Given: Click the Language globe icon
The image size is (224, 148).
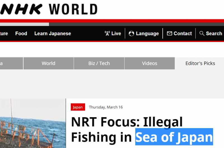Looking at the screenshot, I should coord(131,34).
